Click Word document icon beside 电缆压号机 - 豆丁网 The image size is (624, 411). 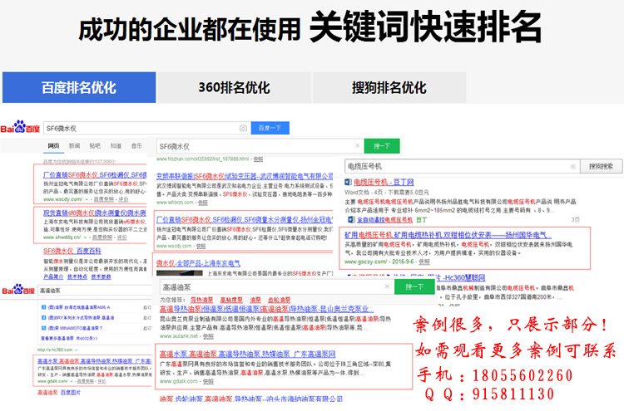349,182
